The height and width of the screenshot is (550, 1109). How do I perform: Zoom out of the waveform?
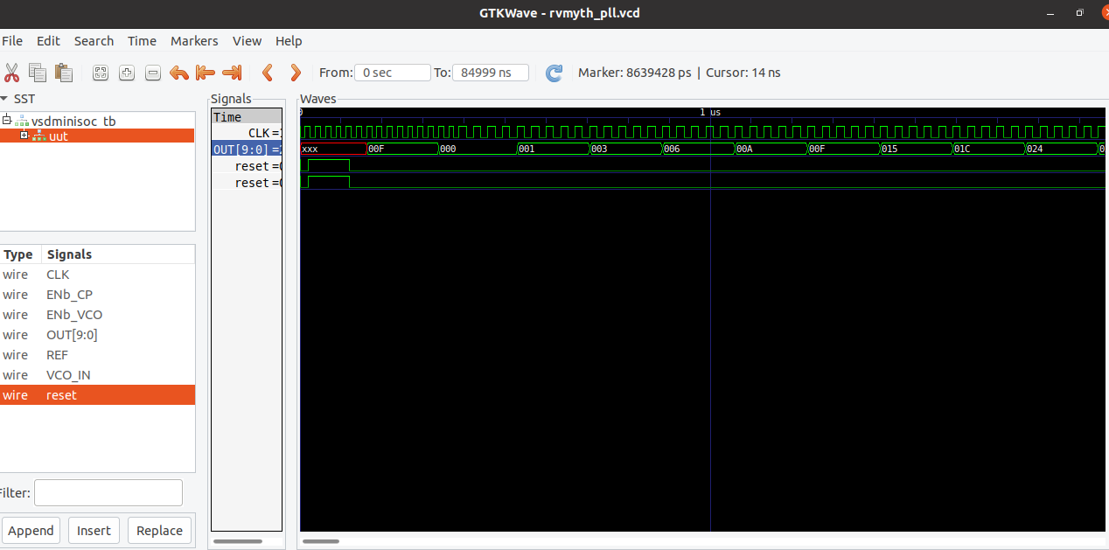pyautogui.click(x=153, y=73)
